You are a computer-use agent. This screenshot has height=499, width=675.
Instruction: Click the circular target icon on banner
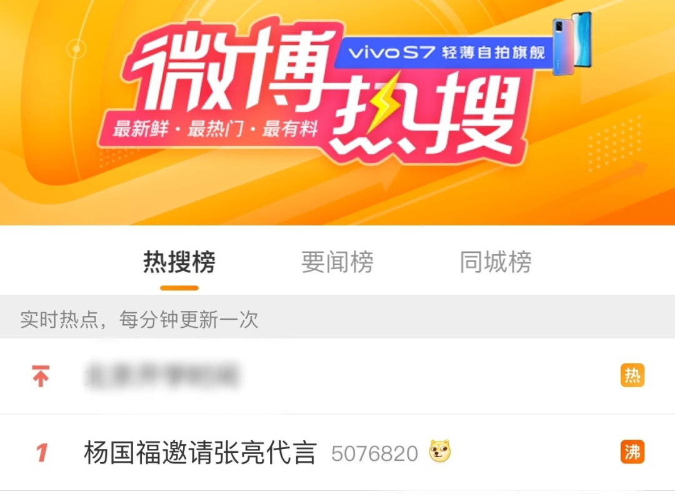[x=77, y=49]
